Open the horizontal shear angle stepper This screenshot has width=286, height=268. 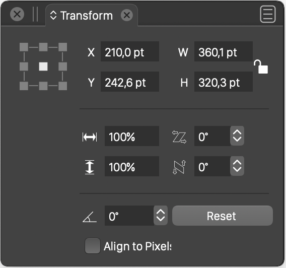tap(237, 136)
